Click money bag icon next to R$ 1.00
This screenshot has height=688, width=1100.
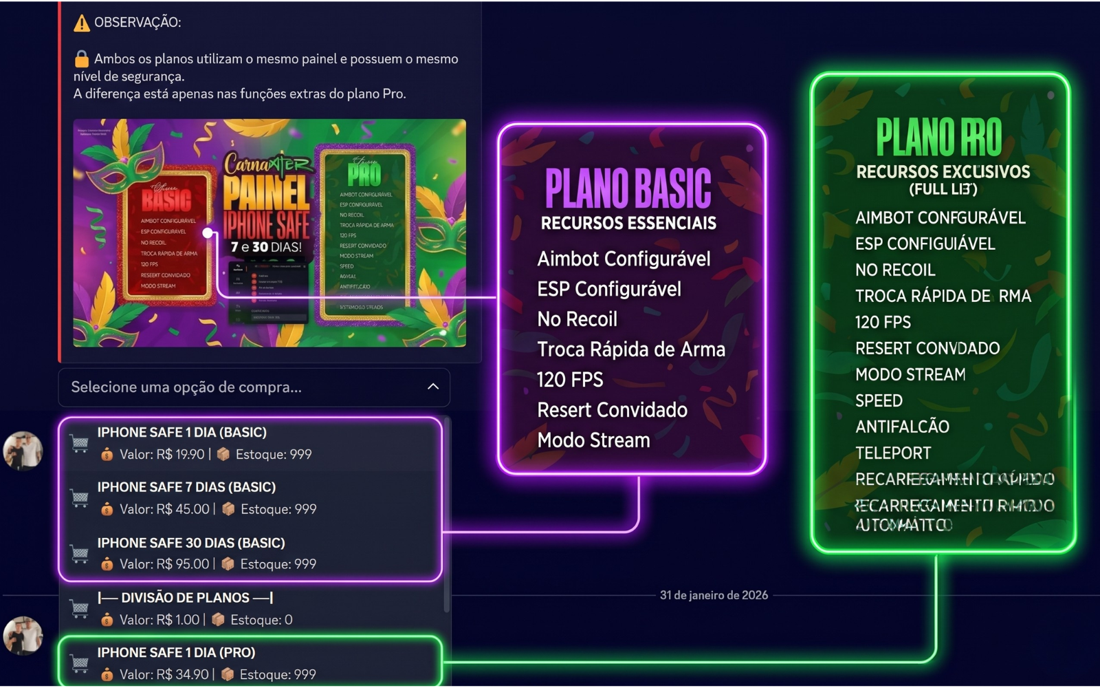[x=107, y=620]
